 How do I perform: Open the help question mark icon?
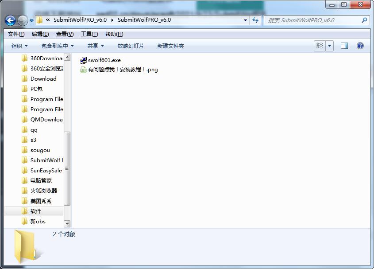(x=360, y=46)
